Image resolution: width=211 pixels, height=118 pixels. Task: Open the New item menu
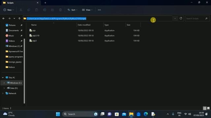pyautogui.click(x=9, y=10)
